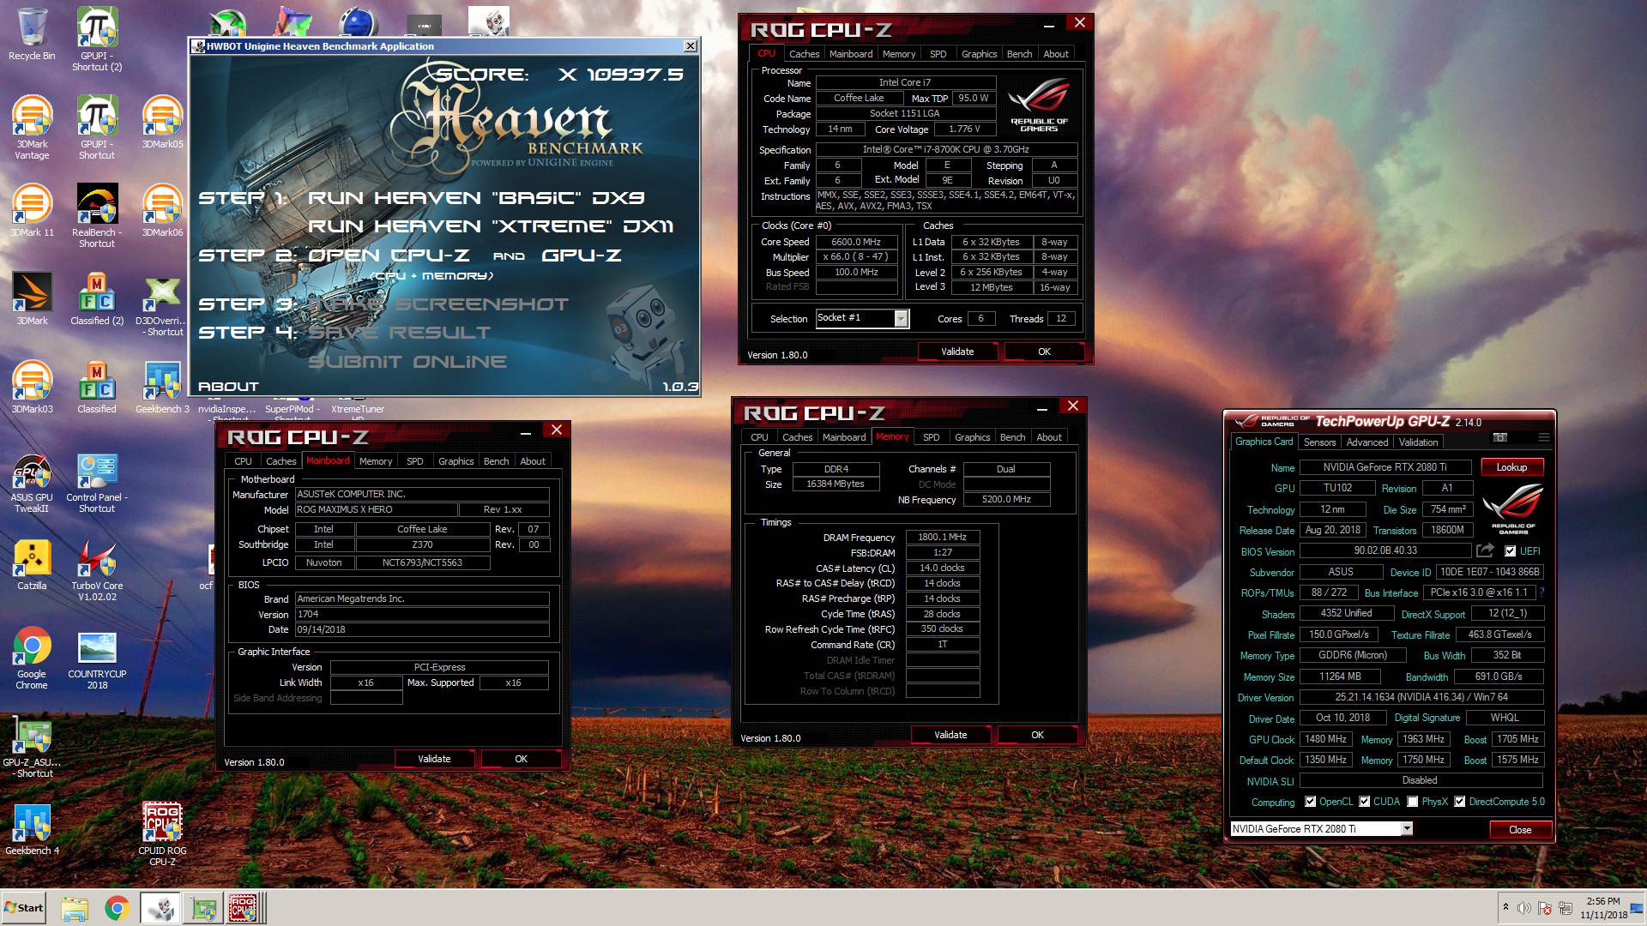Click the Close button in GPU-Z
The height and width of the screenshot is (926, 1647).
coord(1520,829)
